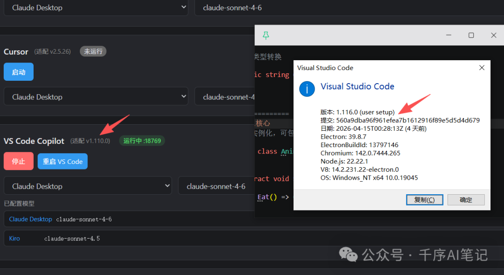504x275 pixels.
Task: Click the 停止 button for VS Code Copilot
Action: tap(18, 161)
